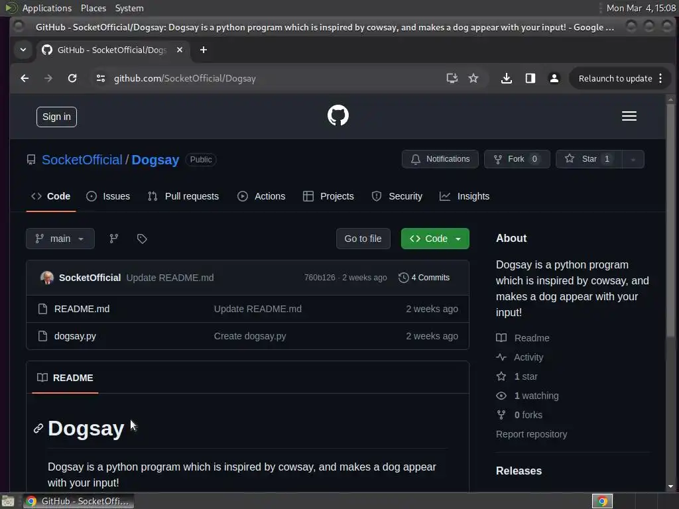This screenshot has height=509, width=679.
Task: Click the GitHub Octocat logo
Action: point(338,115)
